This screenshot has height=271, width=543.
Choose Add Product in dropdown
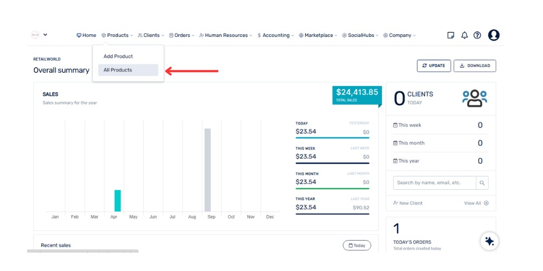point(118,56)
